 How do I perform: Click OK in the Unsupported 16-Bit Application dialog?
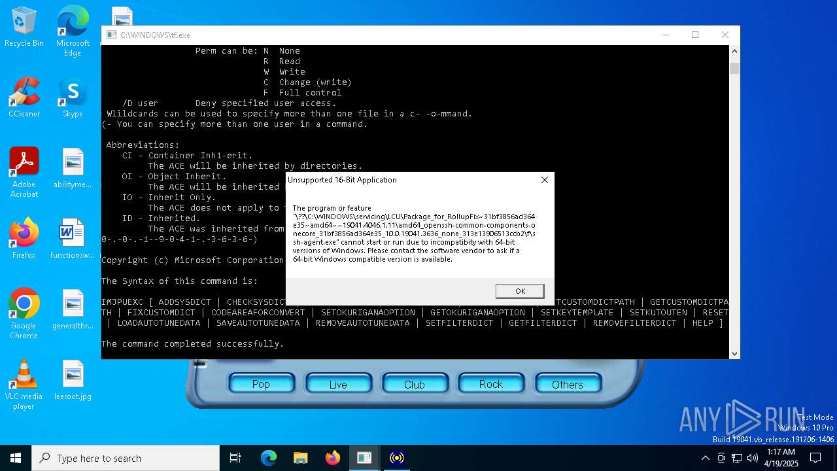520,291
